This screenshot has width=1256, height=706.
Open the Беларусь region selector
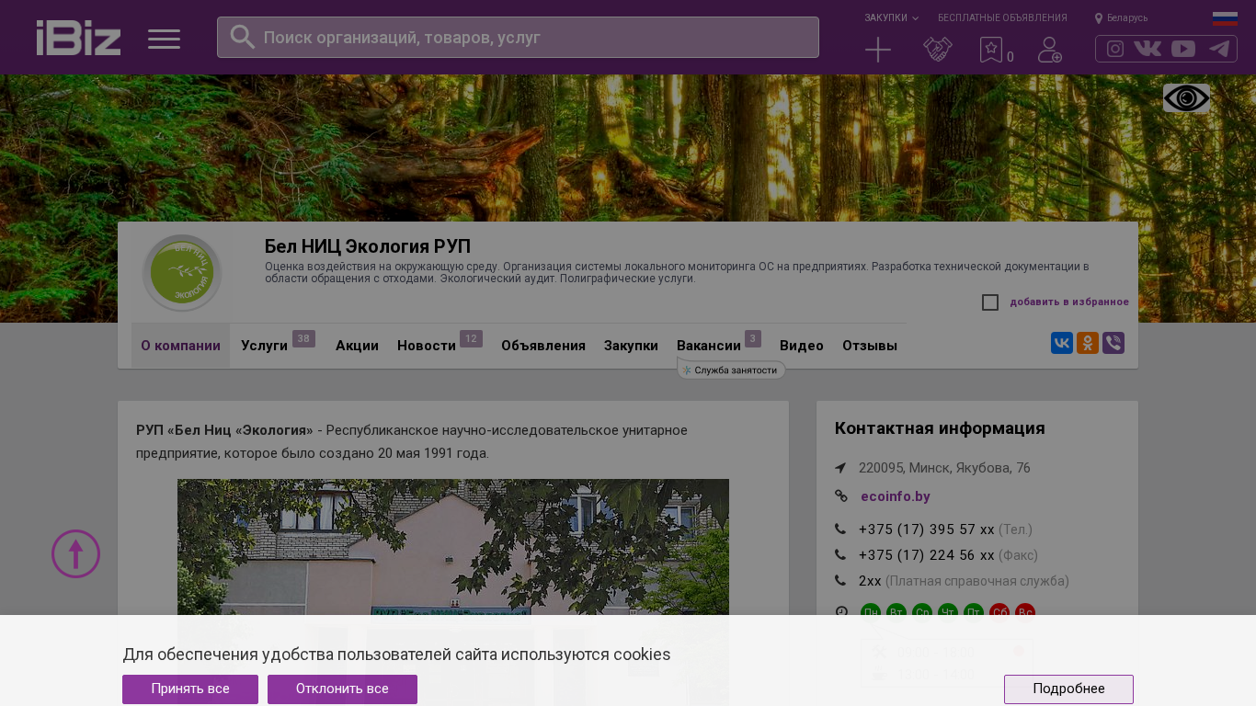tap(1121, 18)
